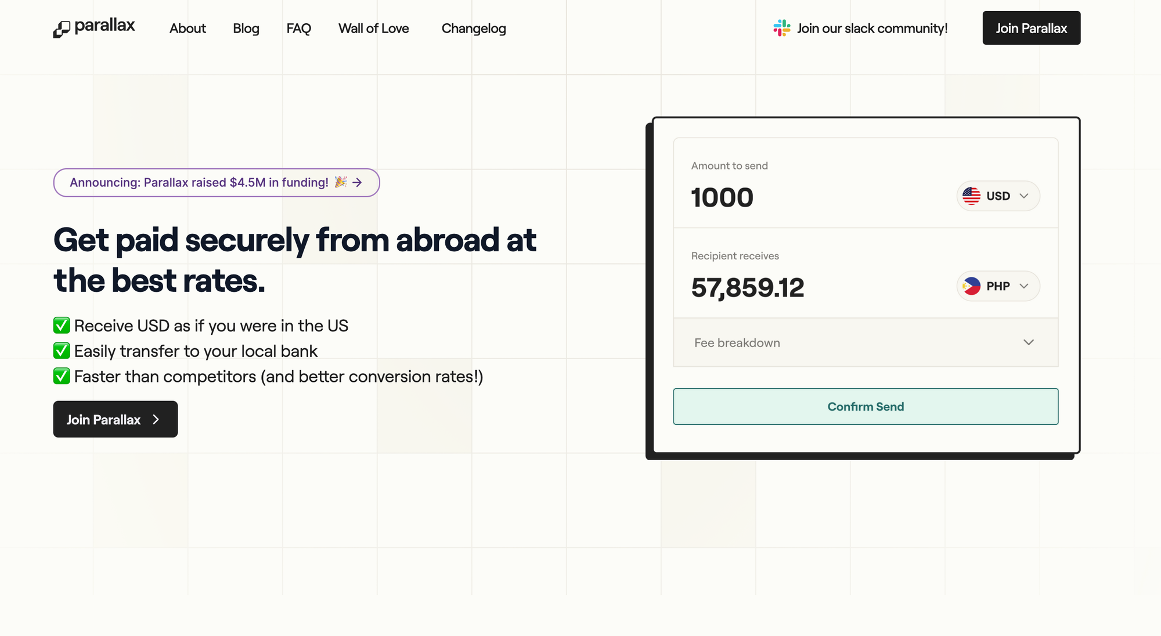Screen dimensions: 1161x636
Task: Go to the Wall of Love page
Action: coord(373,28)
